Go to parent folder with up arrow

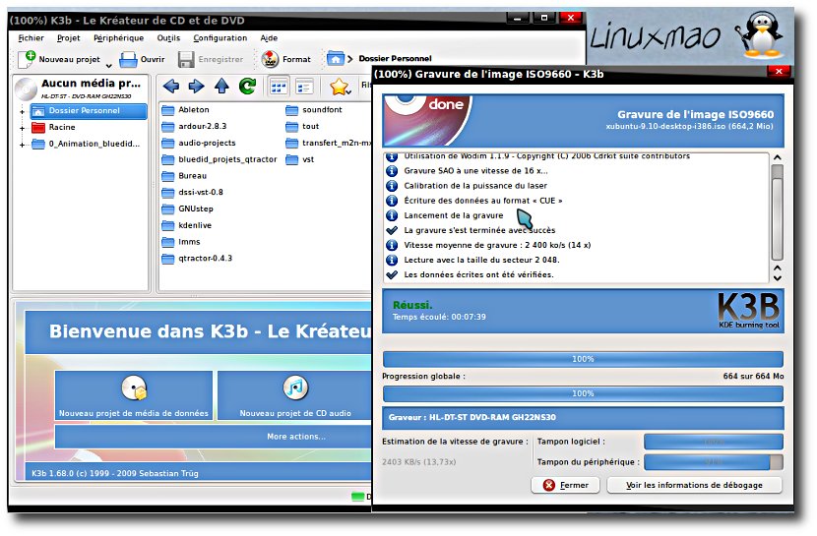pos(221,86)
